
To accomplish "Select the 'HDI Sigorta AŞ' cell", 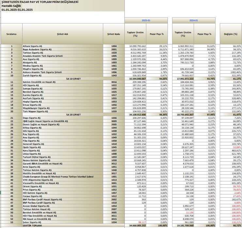I will coord(63,85).
